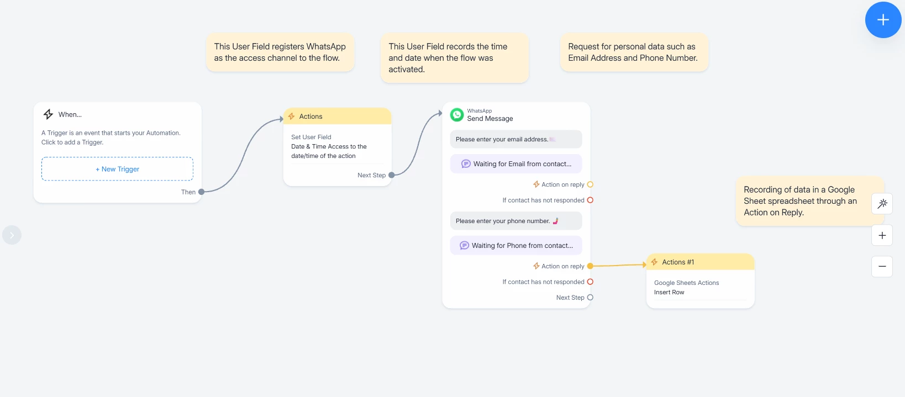Screen dimensions: 905x397
Task: Add a New Trigger
Action: [x=117, y=169]
